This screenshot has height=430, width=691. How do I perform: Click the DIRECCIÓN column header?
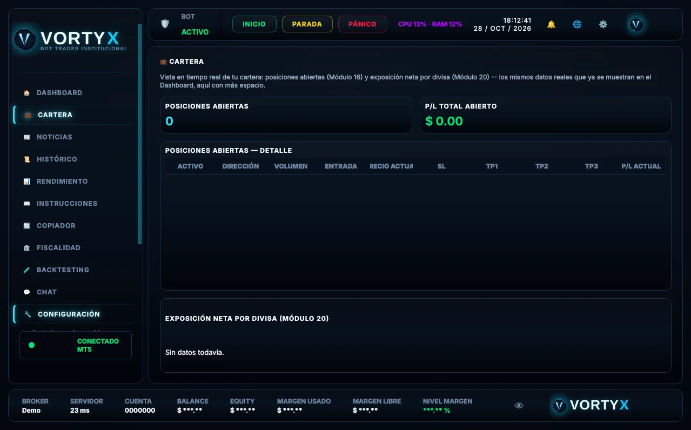point(240,166)
